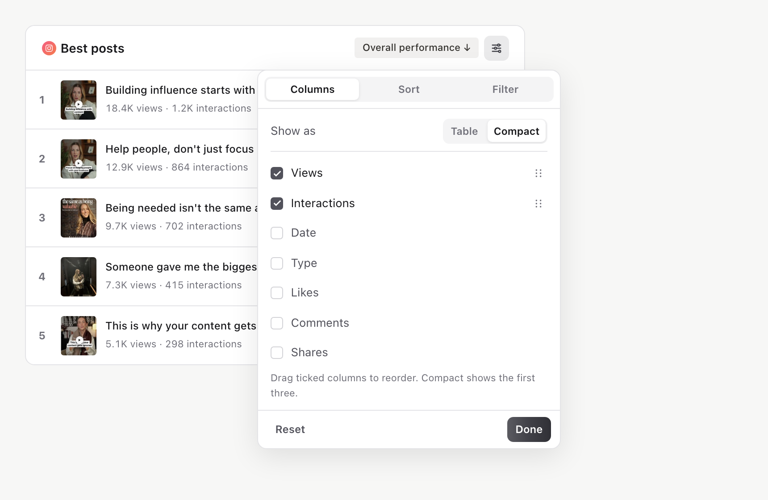This screenshot has height=500, width=768.
Task: Click the Instagram logo beside Best posts
Action: point(49,48)
